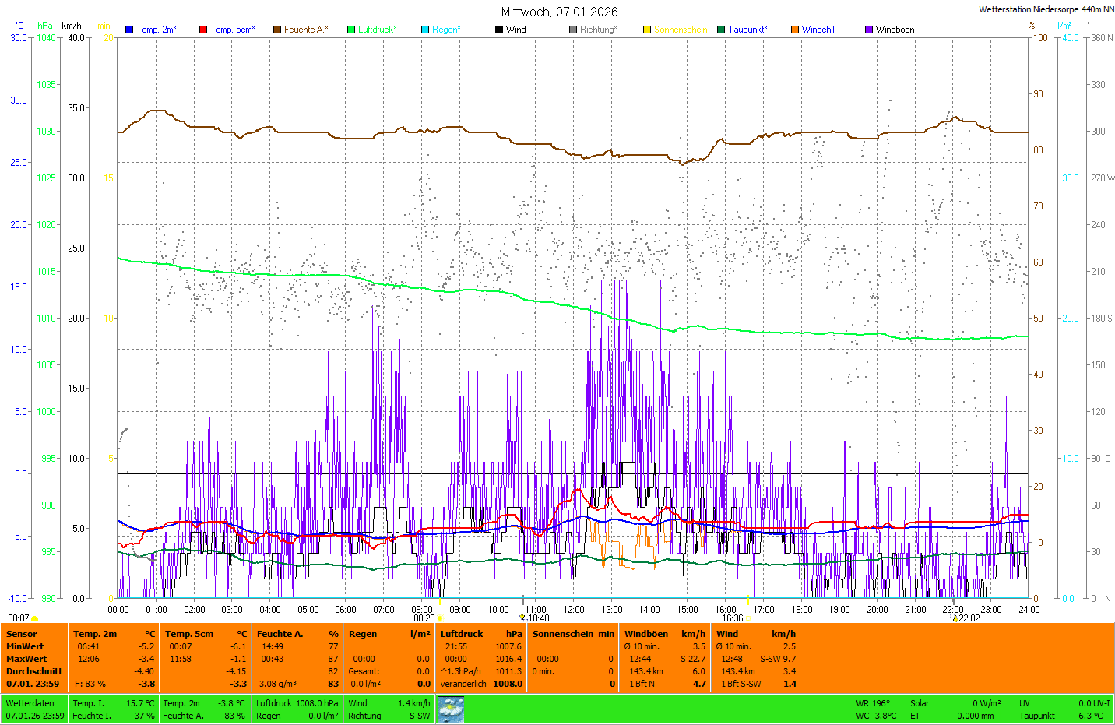This screenshot has width=1115, height=725.
Task: Click the cyan Regen legend square
Action: point(425,30)
